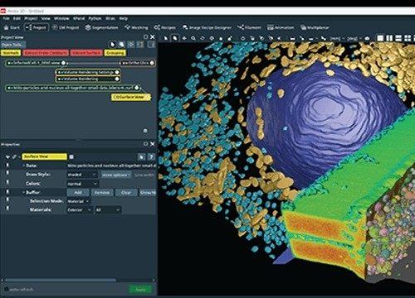Select the interact arrow tool in viewer toolbar
415x298 pixels.
click(166, 38)
